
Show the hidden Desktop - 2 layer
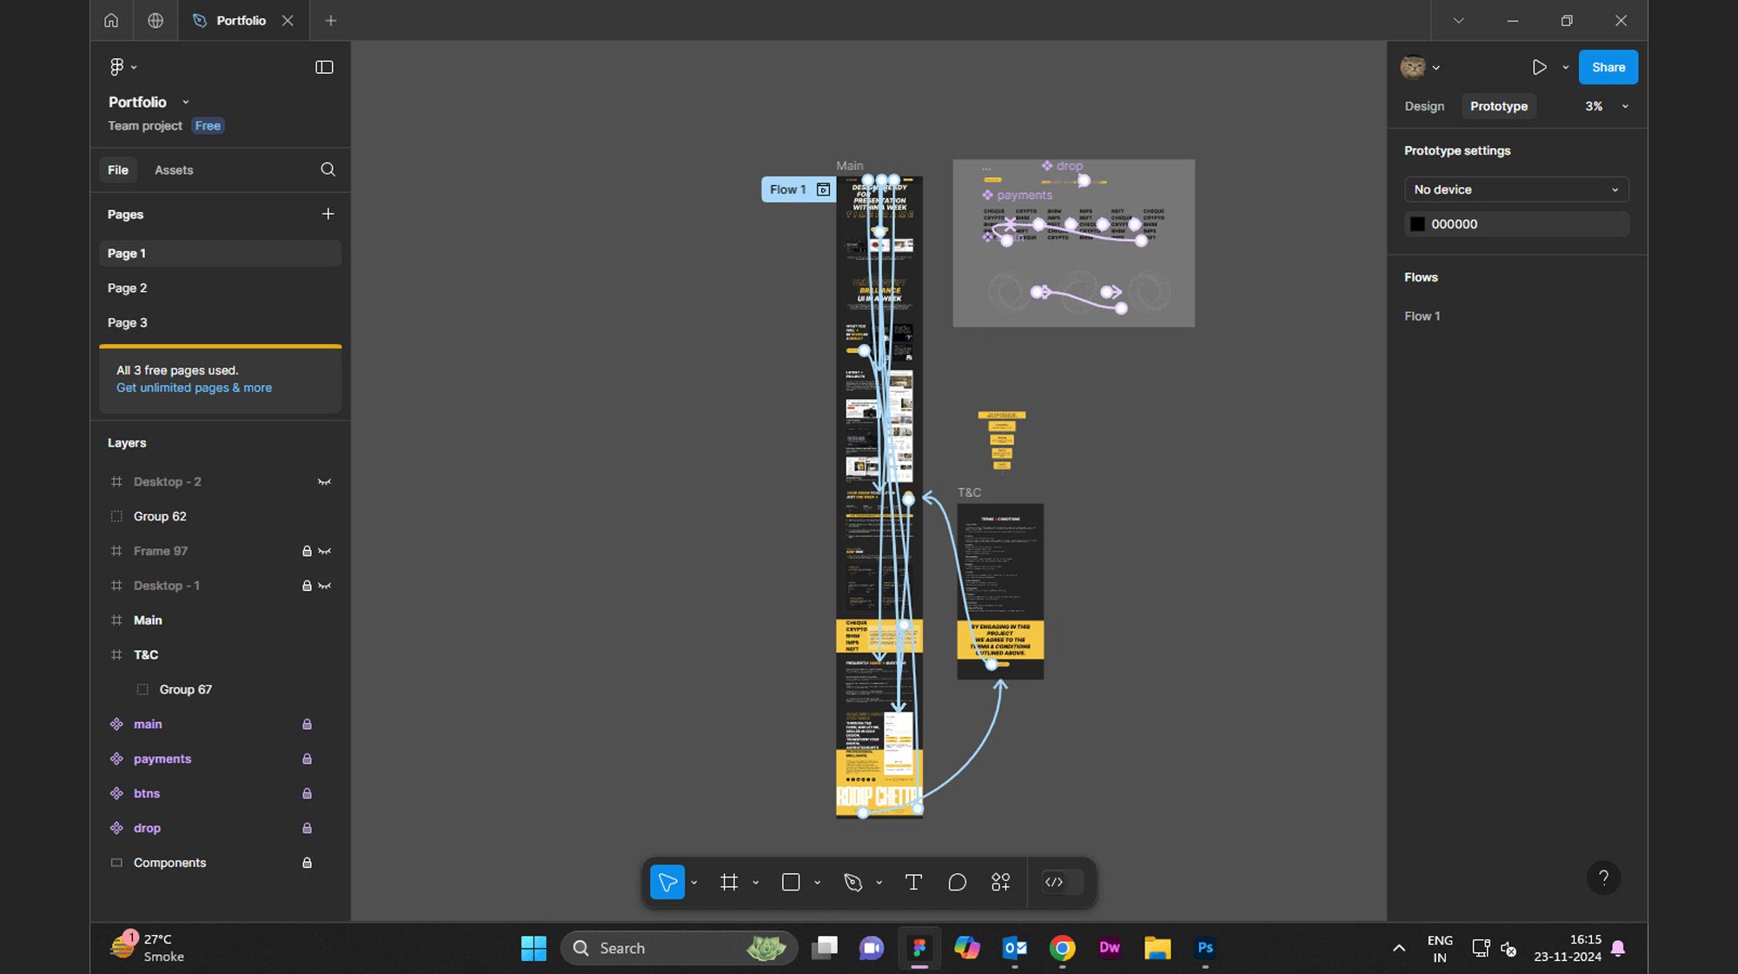pos(324,482)
